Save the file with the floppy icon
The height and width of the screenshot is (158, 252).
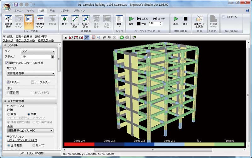click(15, 4)
